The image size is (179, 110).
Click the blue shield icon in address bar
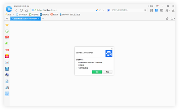[33, 10]
